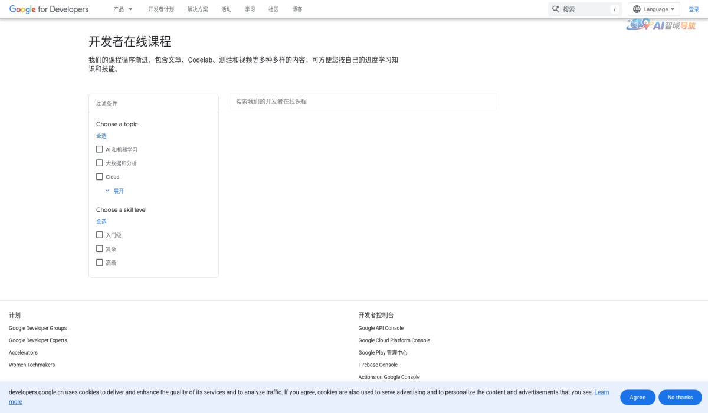The width and height of the screenshot is (708, 413).
Task: Check the 高级 skill level box
Action: [x=99, y=262]
